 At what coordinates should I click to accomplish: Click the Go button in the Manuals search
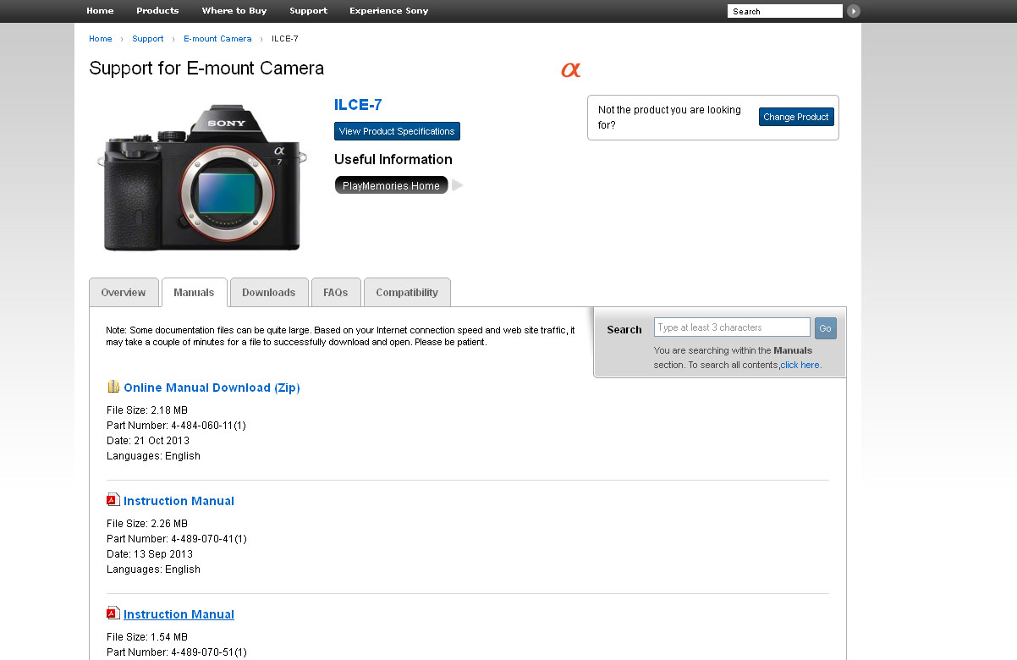[x=825, y=328]
